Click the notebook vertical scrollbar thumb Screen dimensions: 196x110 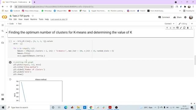195,60
